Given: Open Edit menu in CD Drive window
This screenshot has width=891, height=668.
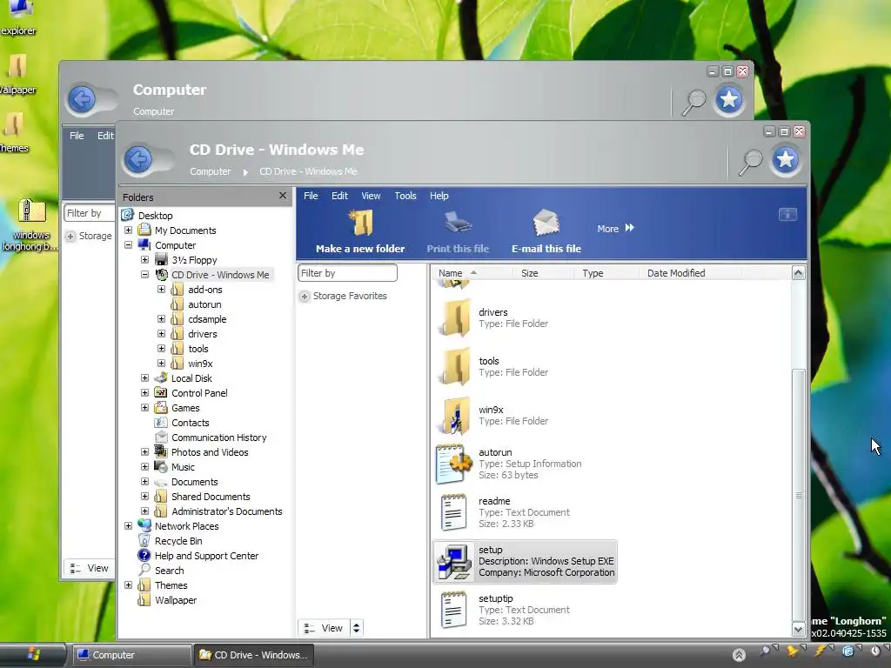Looking at the screenshot, I should [x=340, y=196].
